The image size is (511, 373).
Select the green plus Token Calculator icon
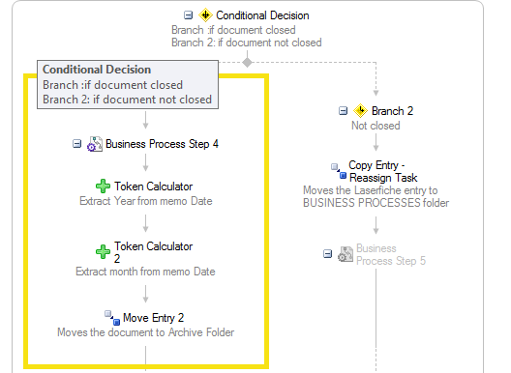(x=103, y=186)
